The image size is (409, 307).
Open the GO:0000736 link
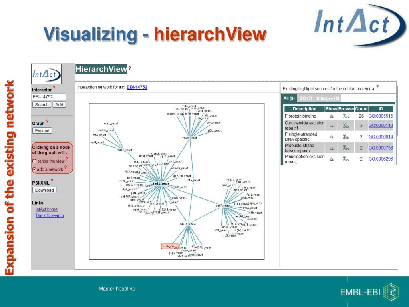(x=381, y=148)
